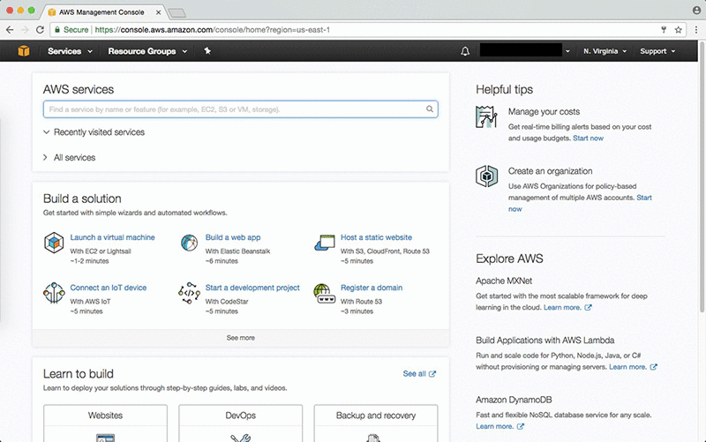Click the AWS cube logo home icon
Screen dimensions: 706x442
click(24, 51)
